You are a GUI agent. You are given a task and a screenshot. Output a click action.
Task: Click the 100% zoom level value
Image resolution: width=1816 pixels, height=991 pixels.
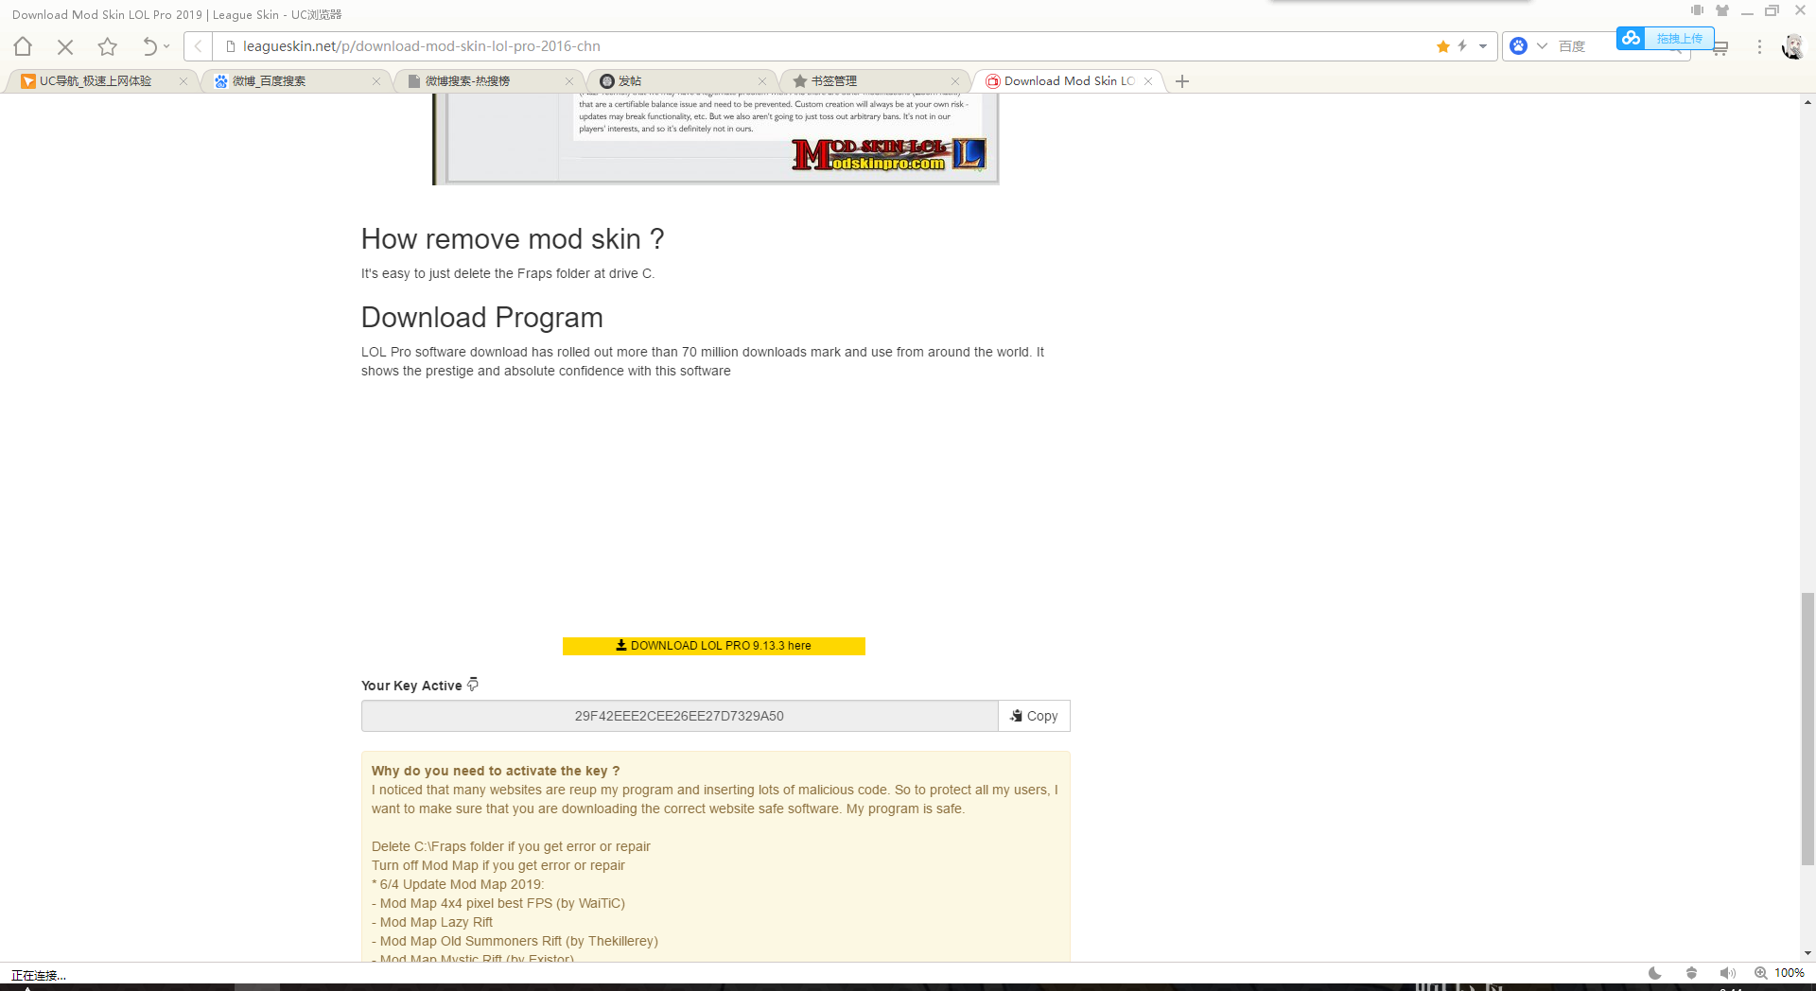click(x=1790, y=973)
